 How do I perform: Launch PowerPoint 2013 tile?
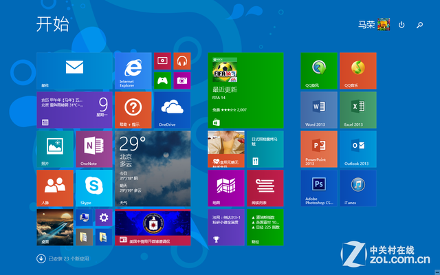coord(319,149)
